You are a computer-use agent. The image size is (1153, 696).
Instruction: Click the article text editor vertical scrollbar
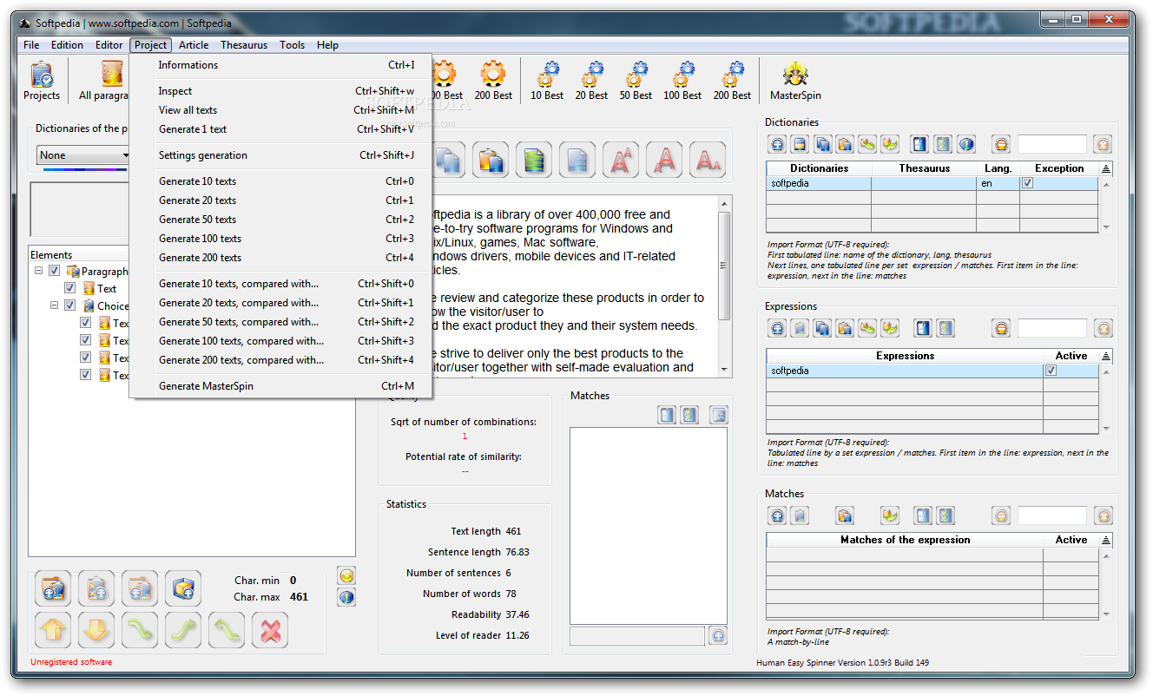pyautogui.click(x=725, y=286)
